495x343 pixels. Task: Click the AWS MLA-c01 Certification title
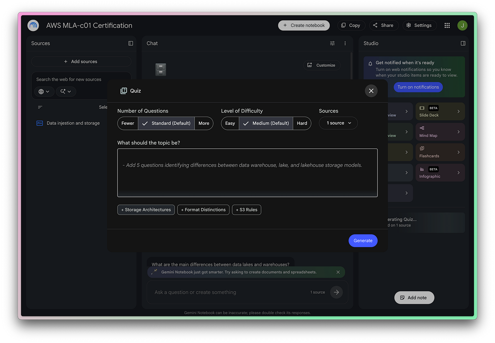coord(89,25)
